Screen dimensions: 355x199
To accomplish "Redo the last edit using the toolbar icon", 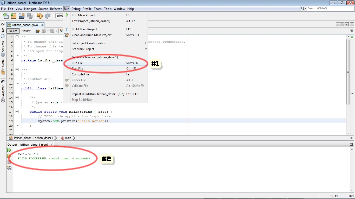I will [48, 16].
